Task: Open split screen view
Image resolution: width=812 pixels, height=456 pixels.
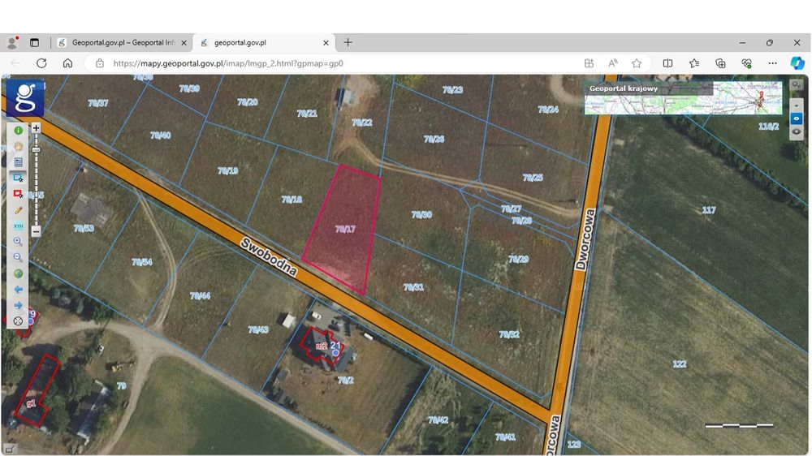Action: pos(667,63)
